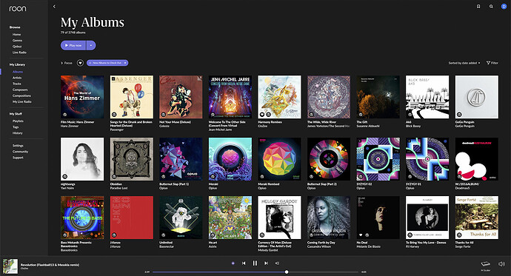Open the user profile avatar

tap(504, 7)
